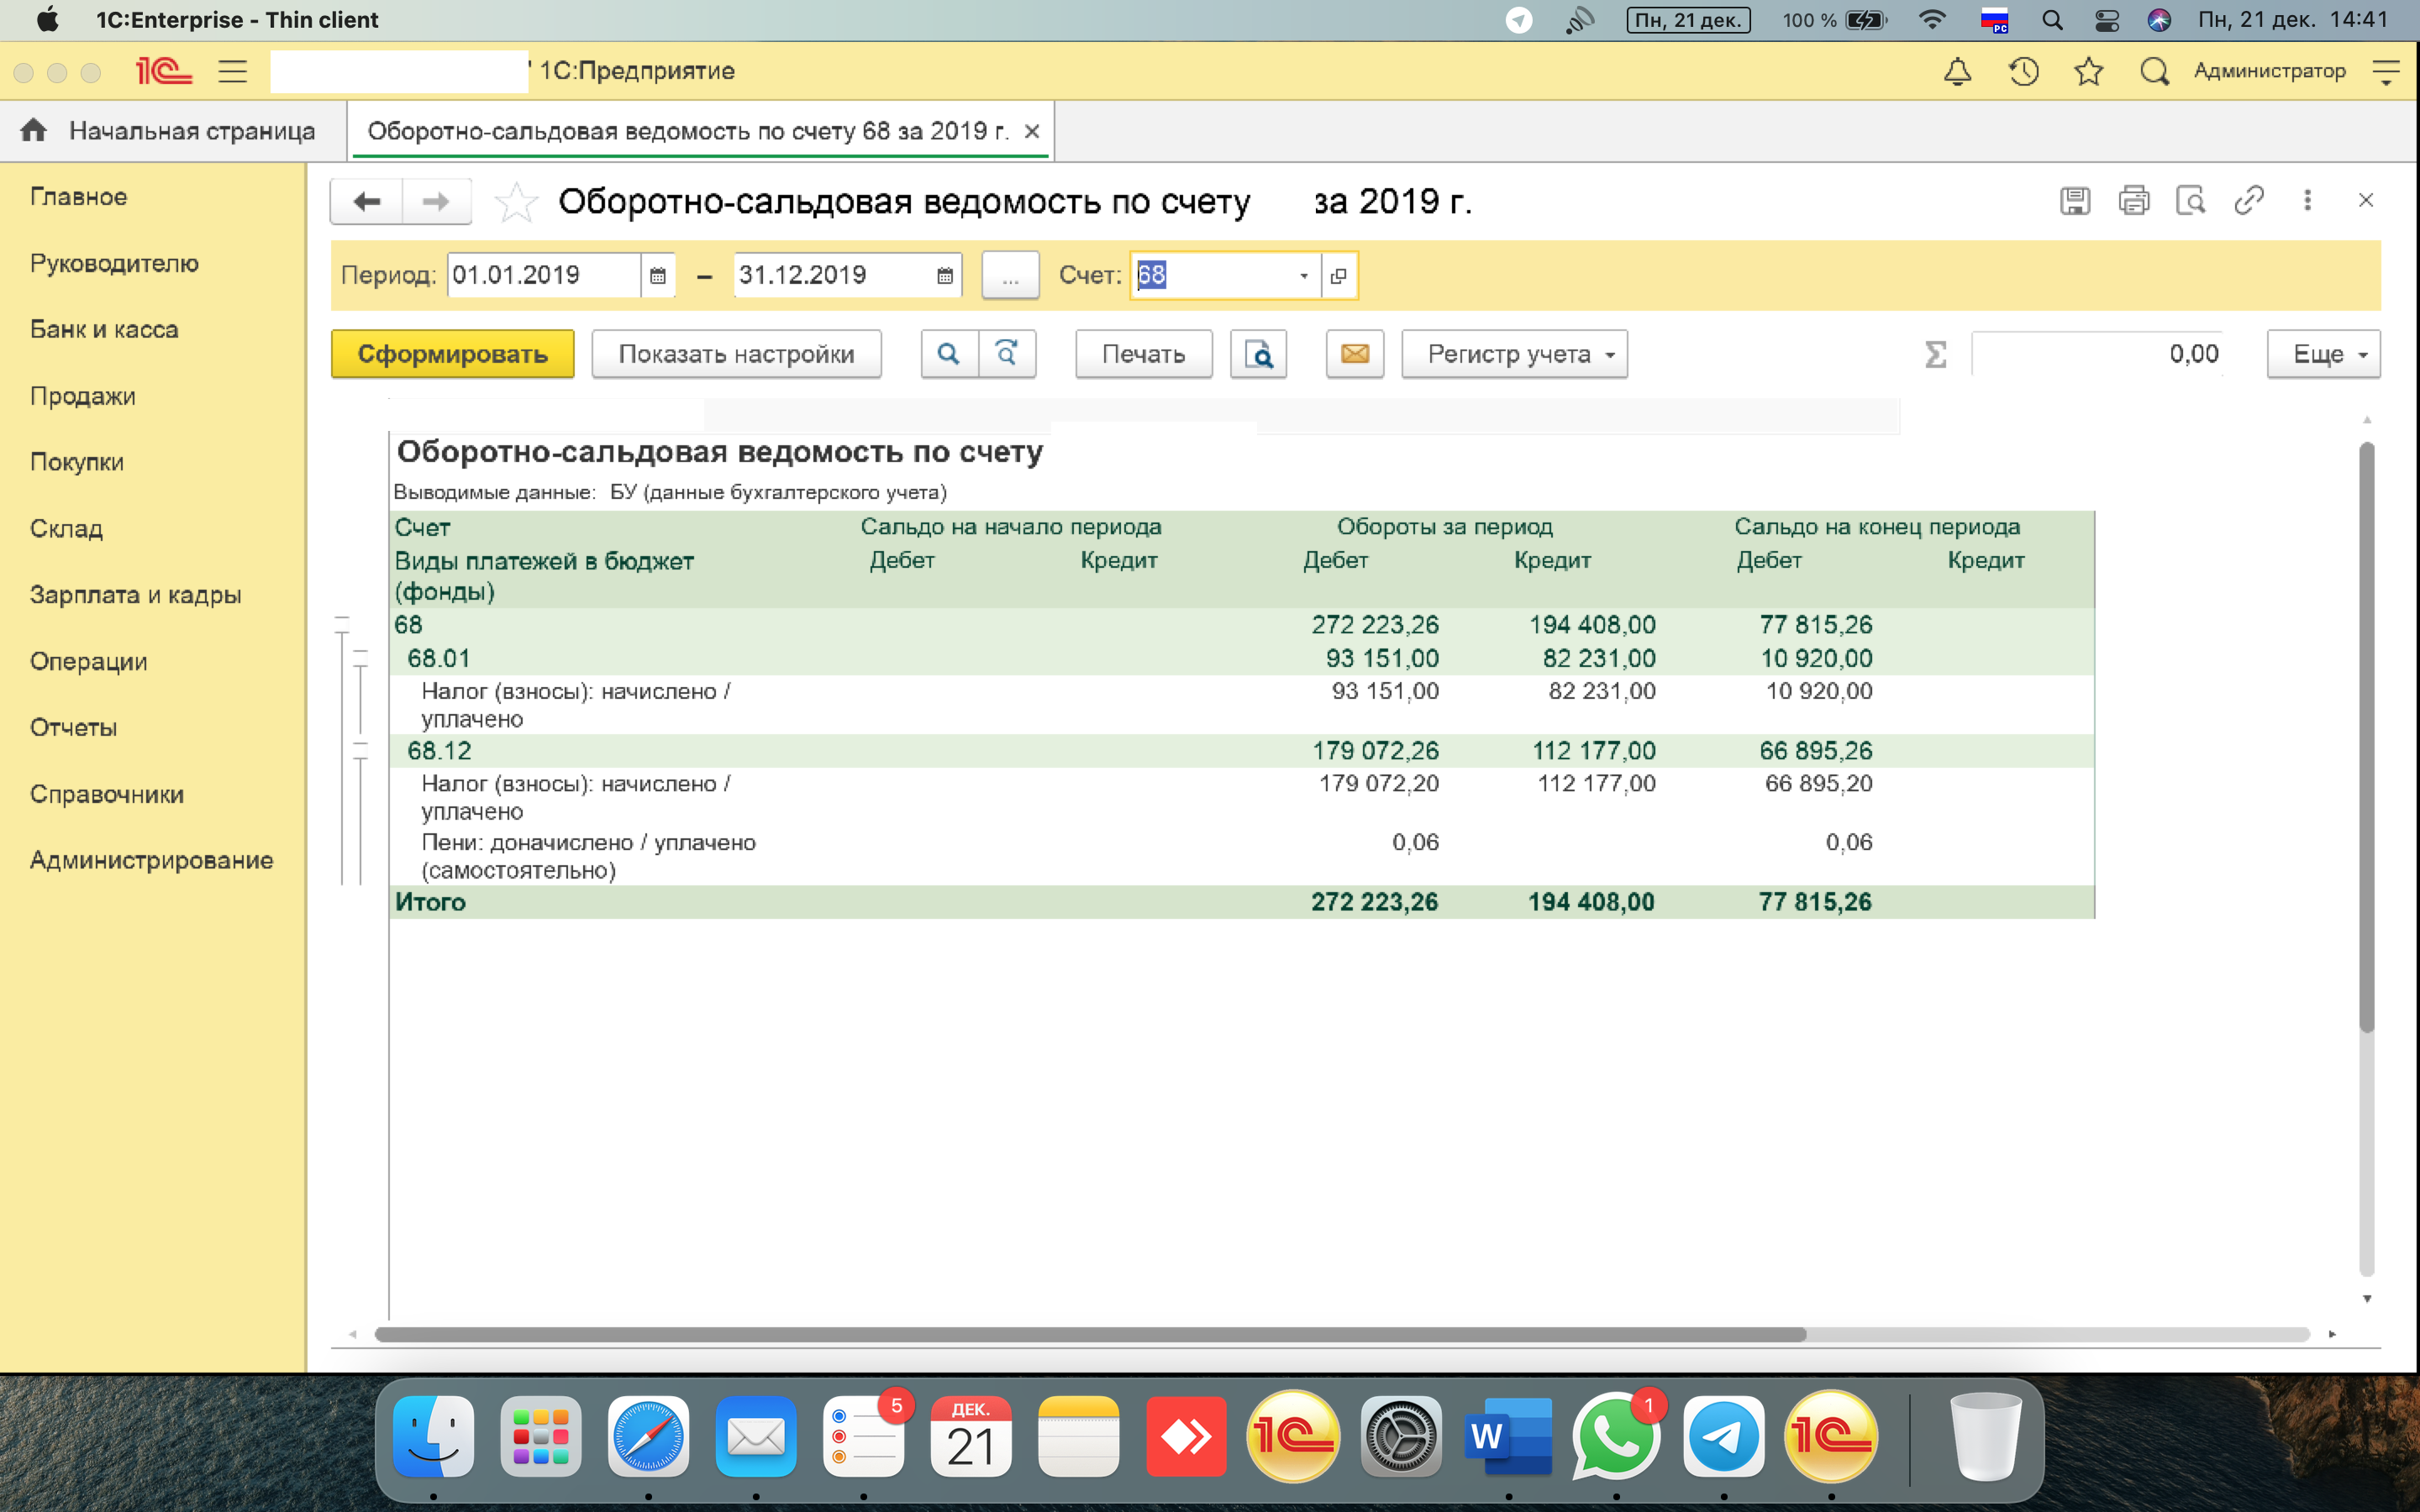Screen dimensions: 2420x1512
Task: Open the history clock icon
Action: coord(2023,71)
